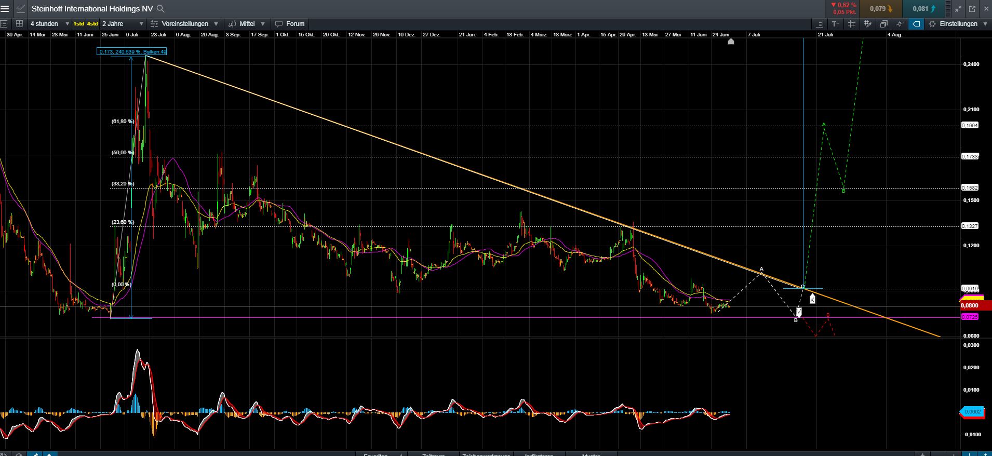Open the Einstellungen settings menu
This screenshot has height=456, width=992.
(x=958, y=24)
